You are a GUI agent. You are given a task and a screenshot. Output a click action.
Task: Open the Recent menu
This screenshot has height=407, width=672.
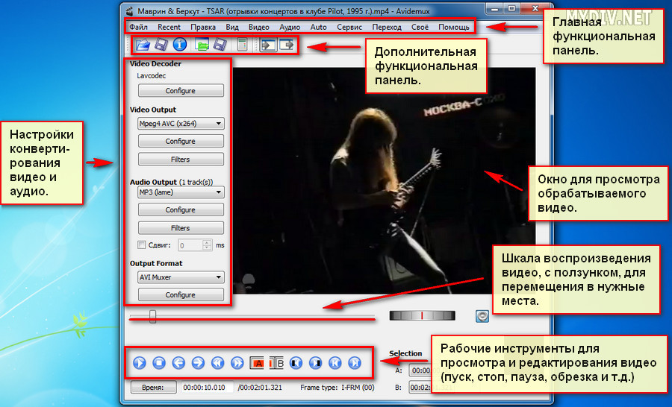pyautogui.click(x=169, y=27)
